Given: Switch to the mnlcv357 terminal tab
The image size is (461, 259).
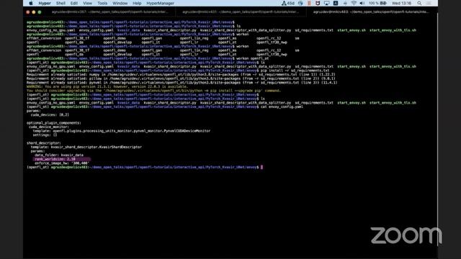Looking at the screenshot, I should click(x=110, y=12).
